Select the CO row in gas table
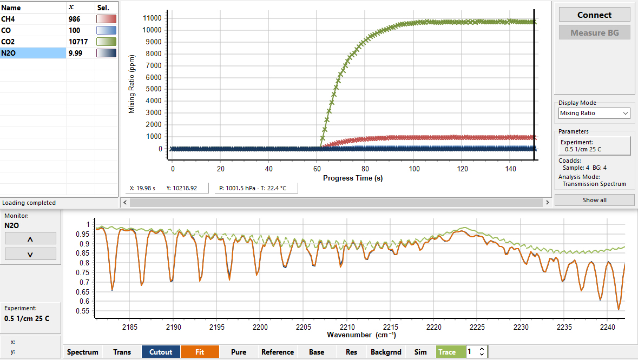Image resolution: width=638 pixels, height=360 pixels. pos(32,30)
